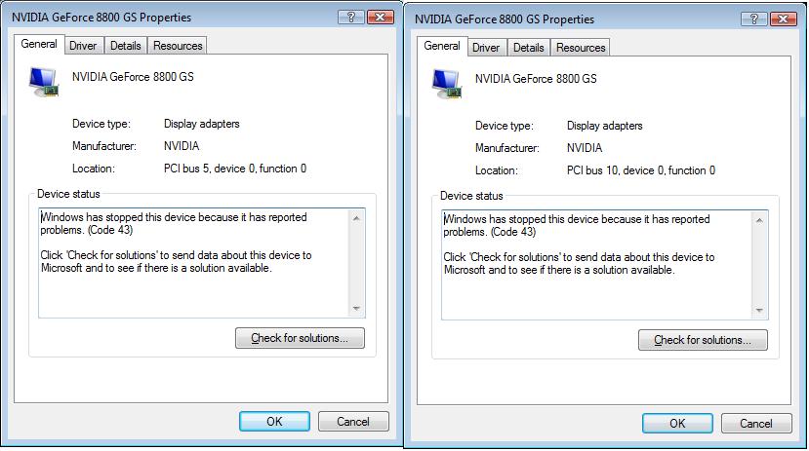Click device name 'NVIDIA GeForce 8800 GS' in right window
The image size is (809, 451).
coord(536,79)
